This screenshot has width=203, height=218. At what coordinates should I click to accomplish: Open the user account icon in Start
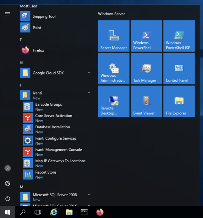click(8, 168)
